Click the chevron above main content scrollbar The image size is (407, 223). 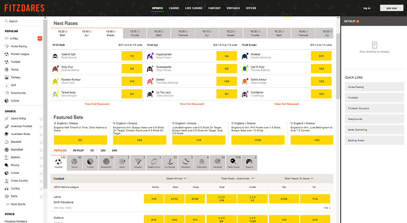[x=338, y=18]
